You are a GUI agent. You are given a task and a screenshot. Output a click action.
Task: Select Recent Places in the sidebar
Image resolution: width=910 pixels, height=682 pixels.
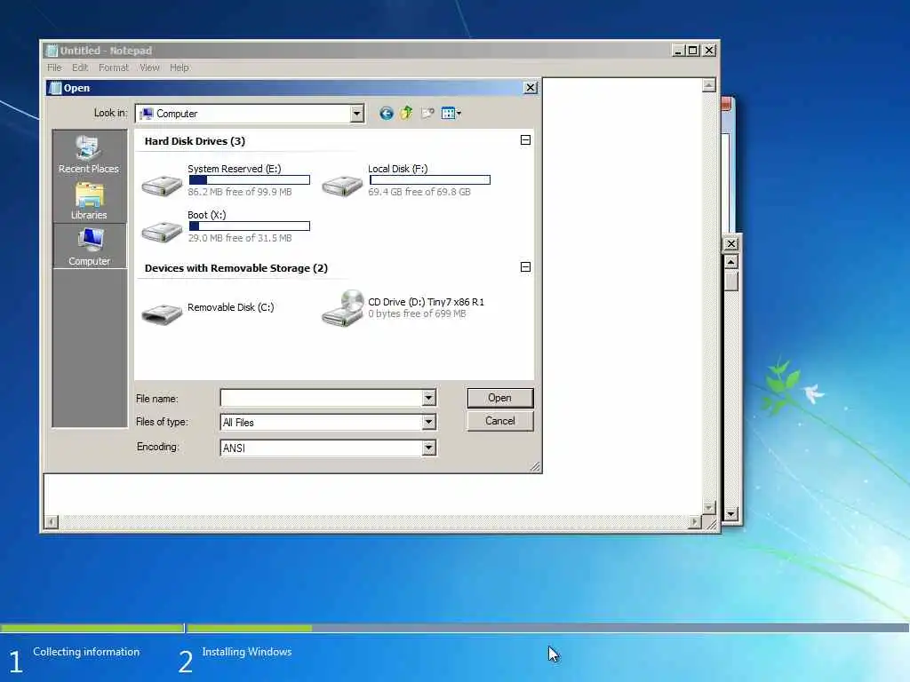pyautogui.click(x=89, y=155)
